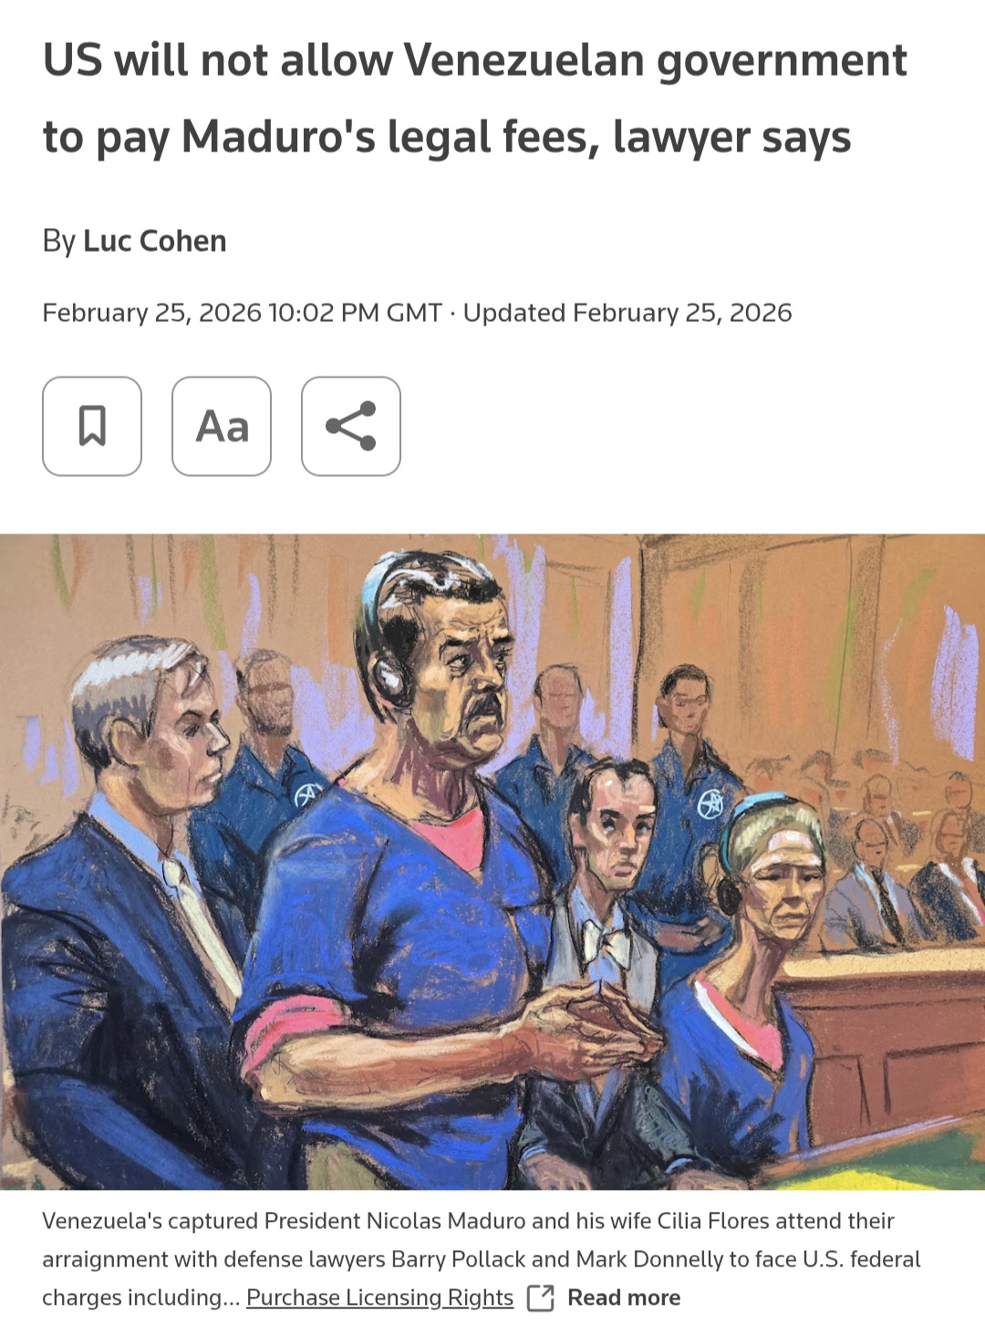Tap the star badge on the right officer's shirt
This screenshot has height=1336, width=985.
[710, 803]
